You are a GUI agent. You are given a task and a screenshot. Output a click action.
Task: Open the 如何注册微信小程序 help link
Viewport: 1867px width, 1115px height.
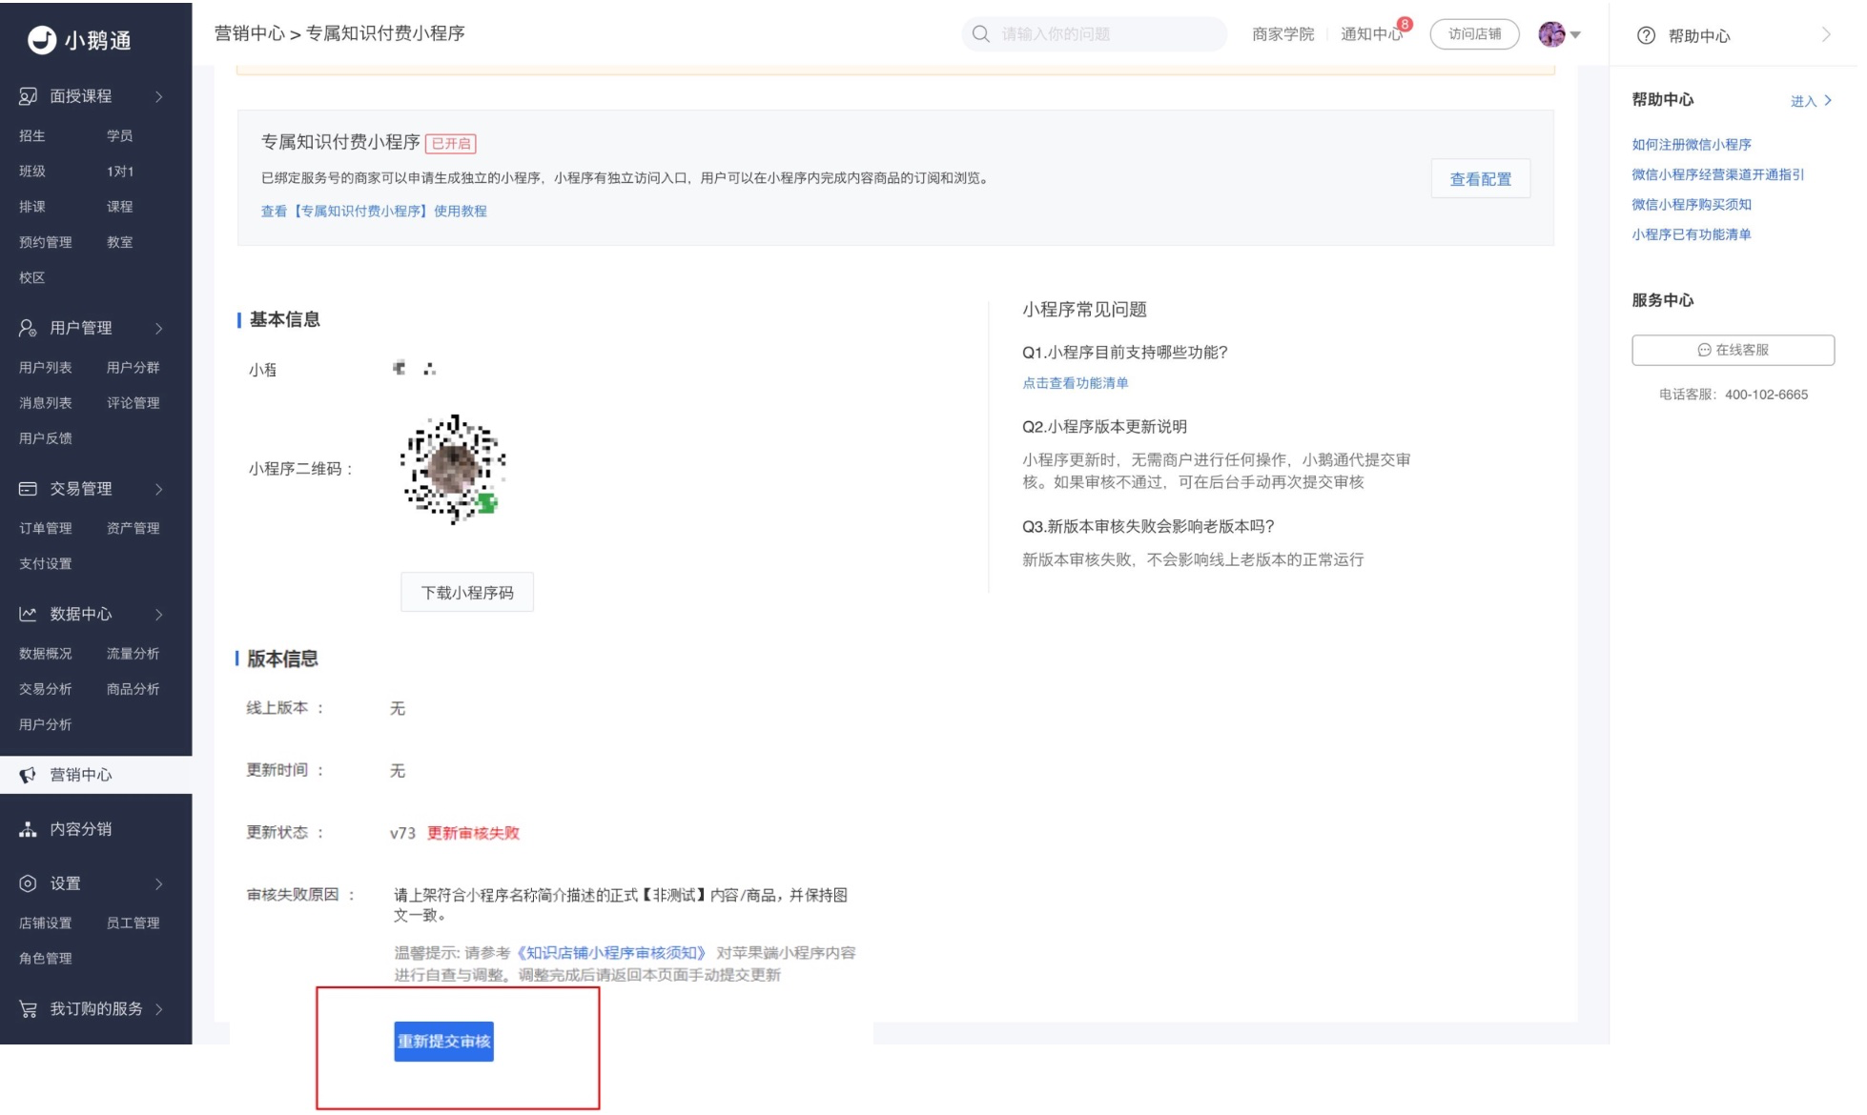click(1691, 144)
